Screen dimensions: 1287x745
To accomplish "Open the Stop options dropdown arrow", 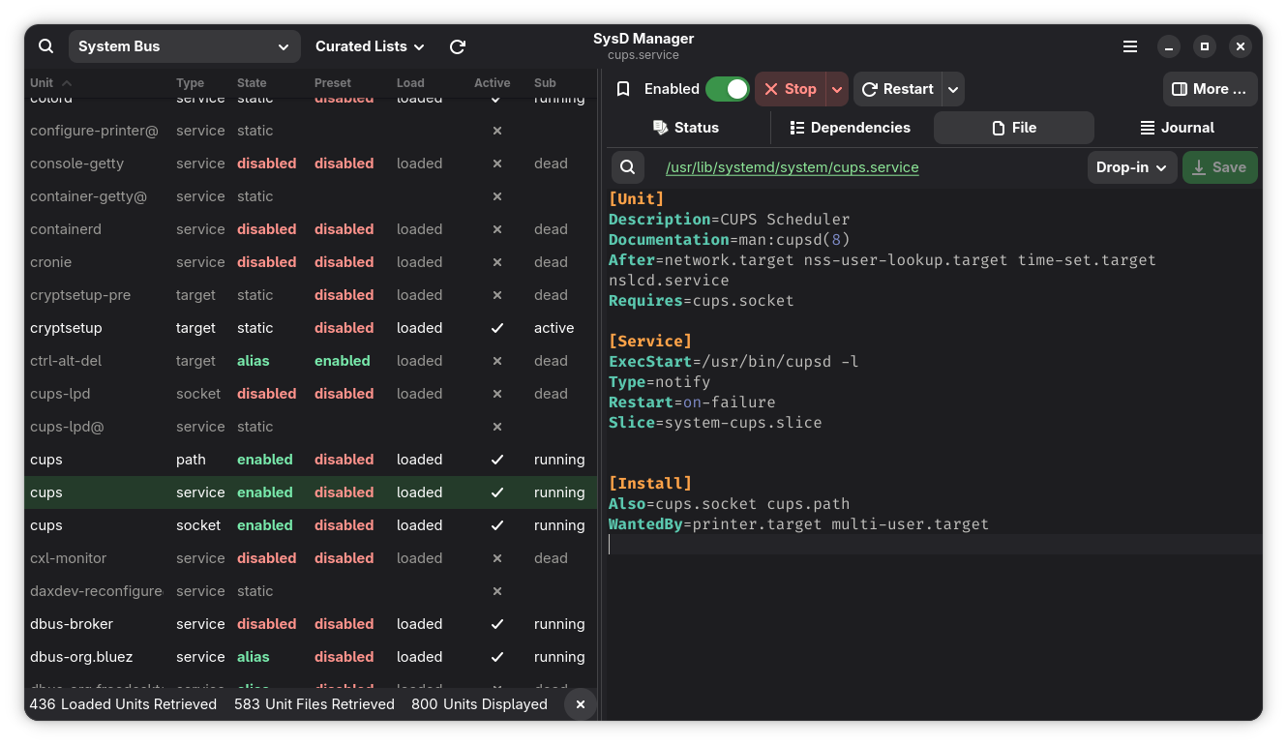I will [837, 89].
